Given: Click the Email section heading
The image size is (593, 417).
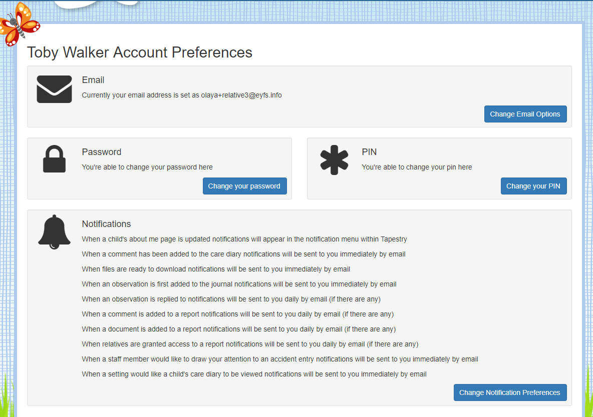Looking at the screenshot, I should pyautogui.click(x=93, y=80).
